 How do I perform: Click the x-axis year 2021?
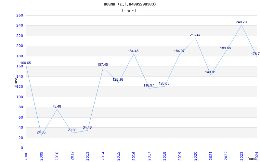[x=211, y=156]
